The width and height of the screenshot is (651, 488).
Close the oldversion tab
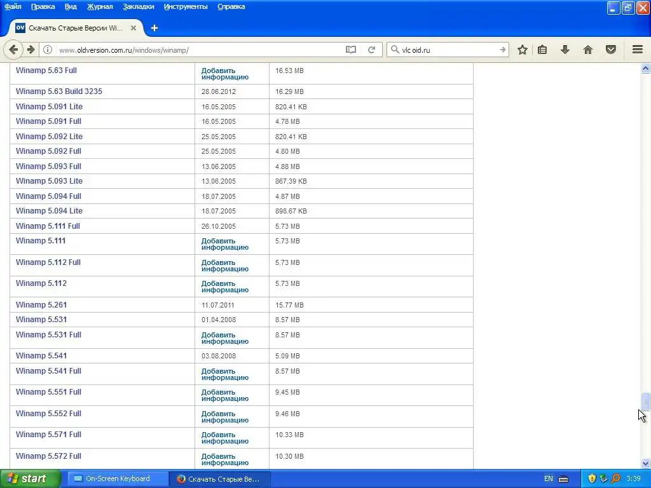[x=134, y=28]
